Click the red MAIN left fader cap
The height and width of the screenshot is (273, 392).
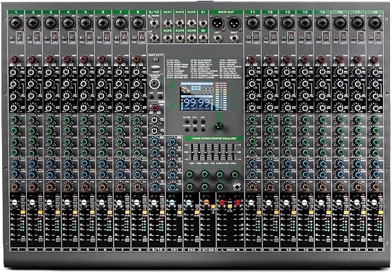click(222, 202)
